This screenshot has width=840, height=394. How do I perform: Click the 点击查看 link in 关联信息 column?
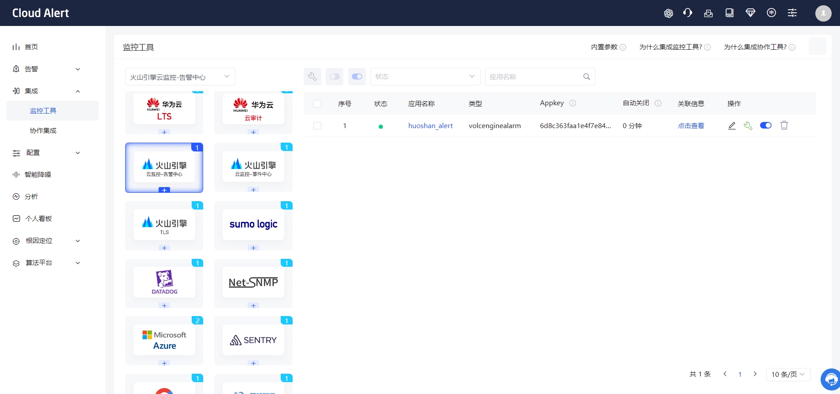tap(691, 125)
